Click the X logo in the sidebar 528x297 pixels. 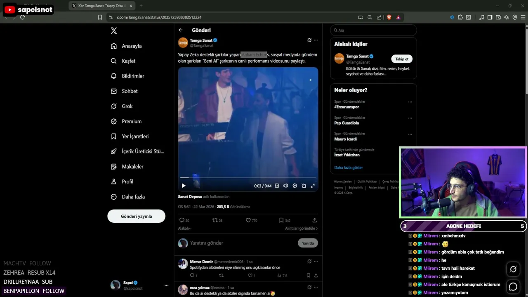pos(114,31)
